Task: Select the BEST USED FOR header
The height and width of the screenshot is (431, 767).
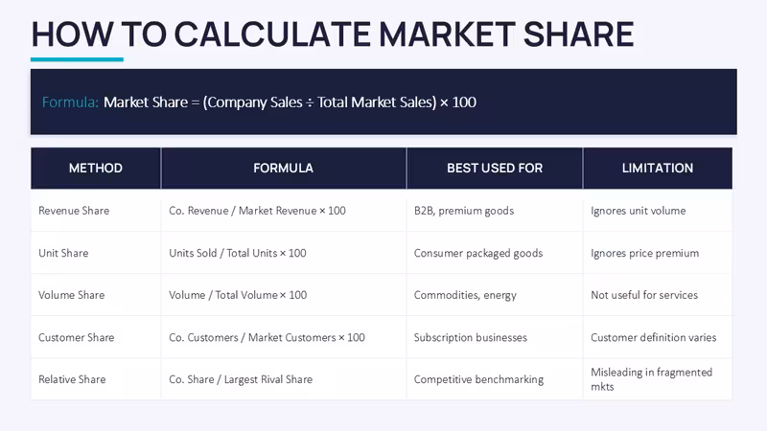Action: pyautogui.click(x=495, y=169)
